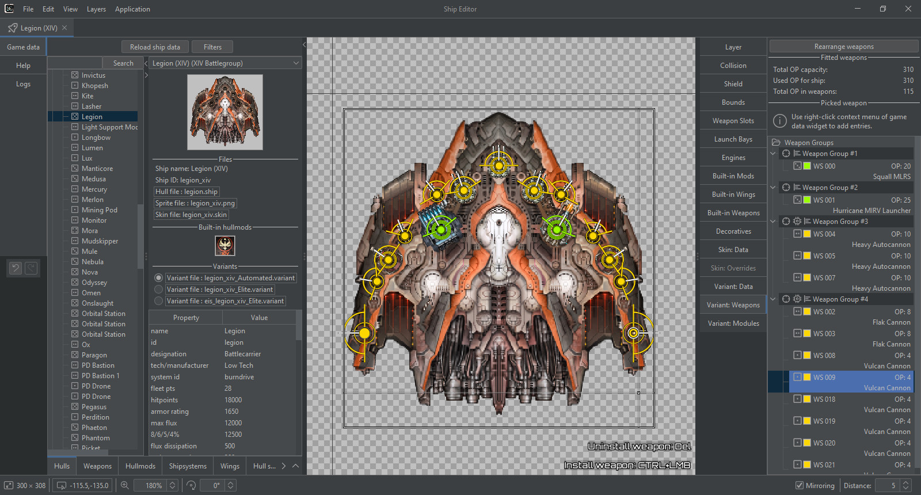Viewport: 921px width, 495px height.
Task: Select the legion_xiv_Elite.variant radio button
Action: click(158, 289)
